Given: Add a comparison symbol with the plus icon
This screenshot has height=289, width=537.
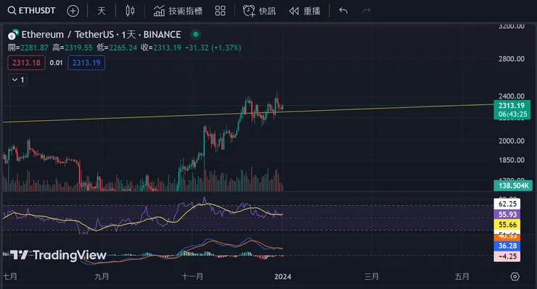Looking at the screenshot, I should 73,11.
